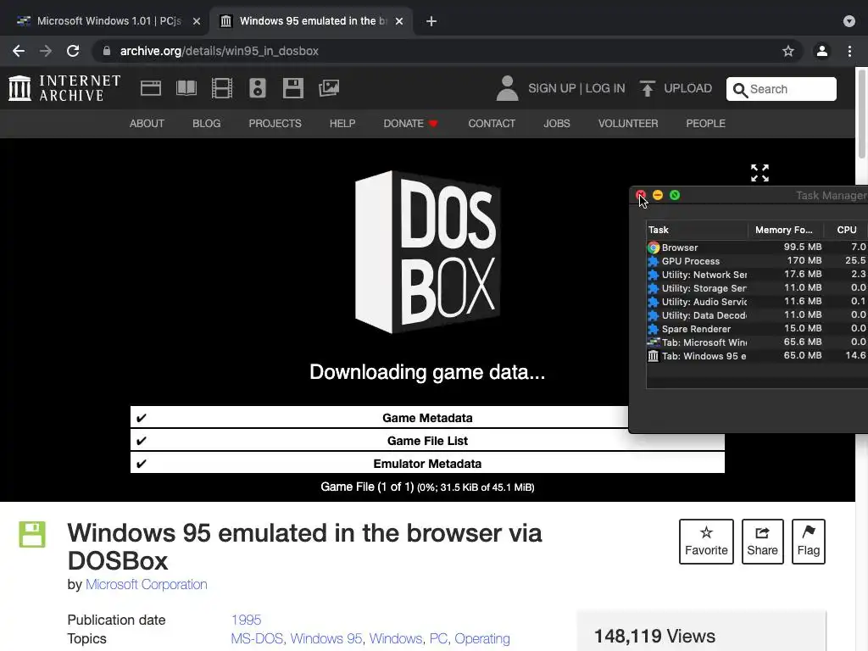The image size is (868, 651).
Task: Bookmark this page with the star icon
Action: (788, 51)
